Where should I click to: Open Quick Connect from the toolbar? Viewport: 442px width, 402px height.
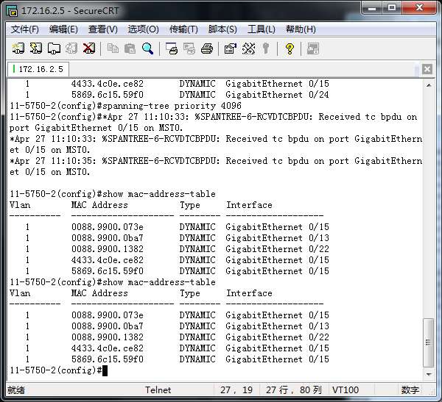click(x=36, y=49)
